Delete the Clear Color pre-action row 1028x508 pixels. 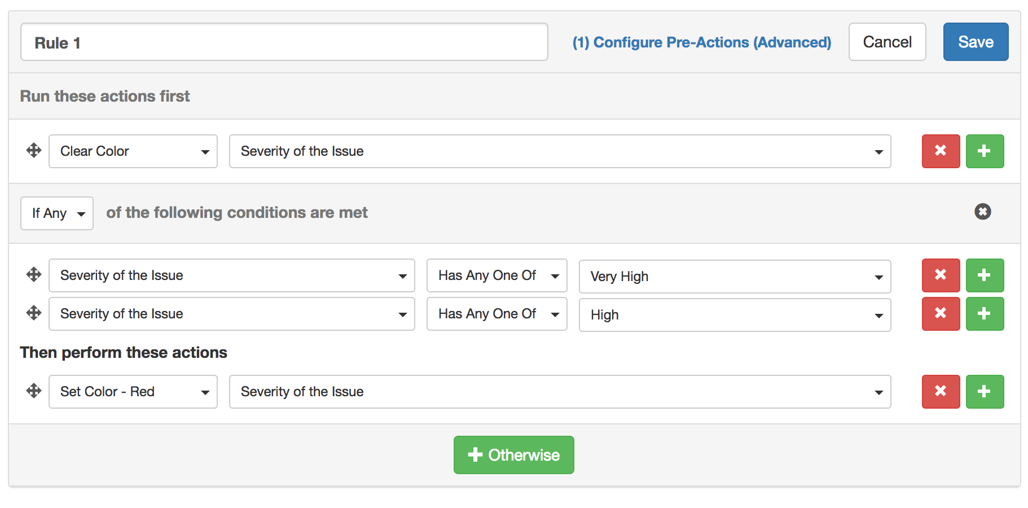click(941, 151)
